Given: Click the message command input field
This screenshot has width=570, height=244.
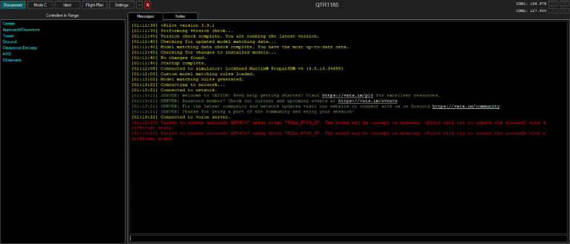Looking at the screenshot, I should click(x=347, y=238).
